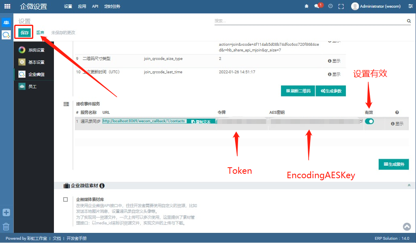Screen dimensions: 416x243
Task: Open the 定时任务 top menu
Action: coord(112,6)
